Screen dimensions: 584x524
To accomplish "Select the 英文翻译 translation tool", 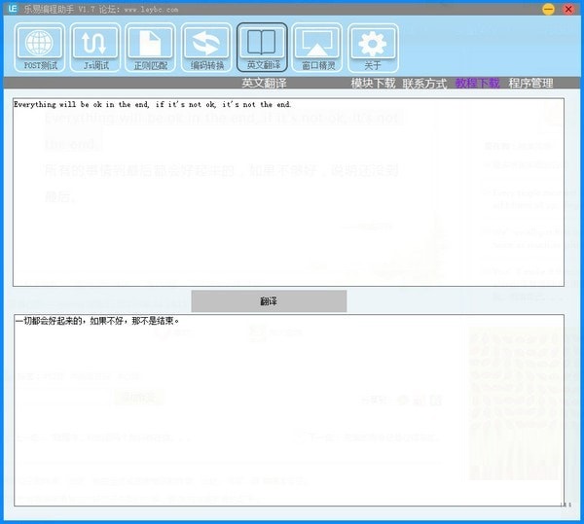I will click(262, 48).
